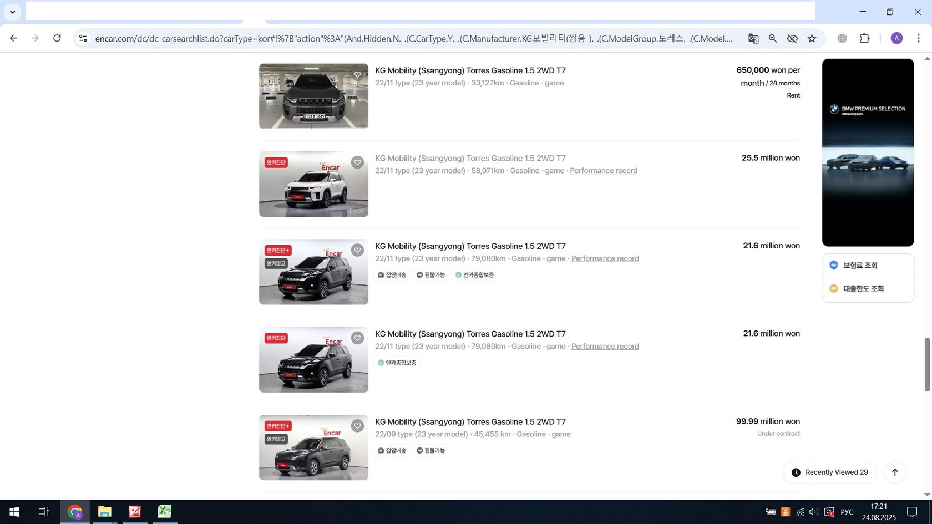The width and height of the screenshot is (932, 524).
Task: Open File Explorer from the taskbar
Action: coord(105,512)
